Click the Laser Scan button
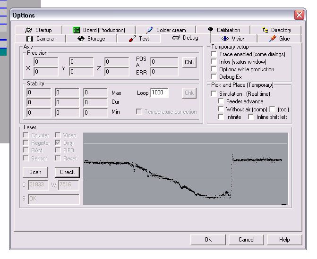The image size is (317, 259). click(35, 172)
